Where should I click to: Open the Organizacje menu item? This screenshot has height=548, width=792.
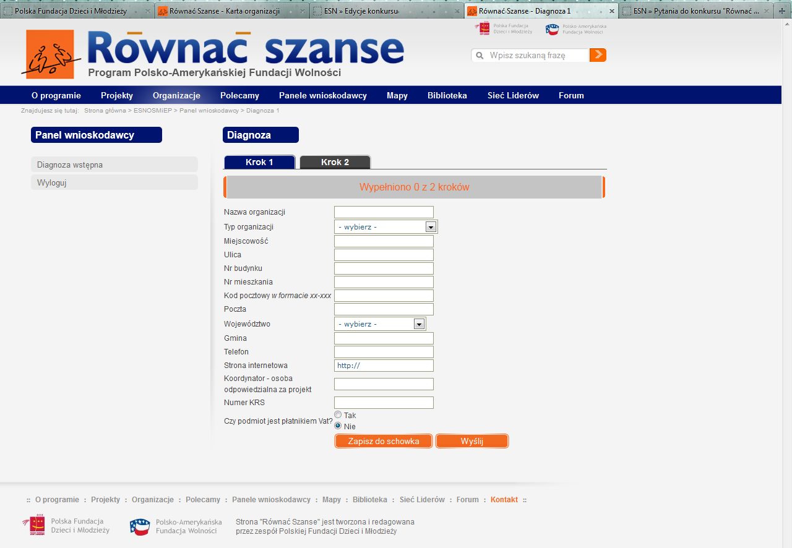tap(176, 95)
